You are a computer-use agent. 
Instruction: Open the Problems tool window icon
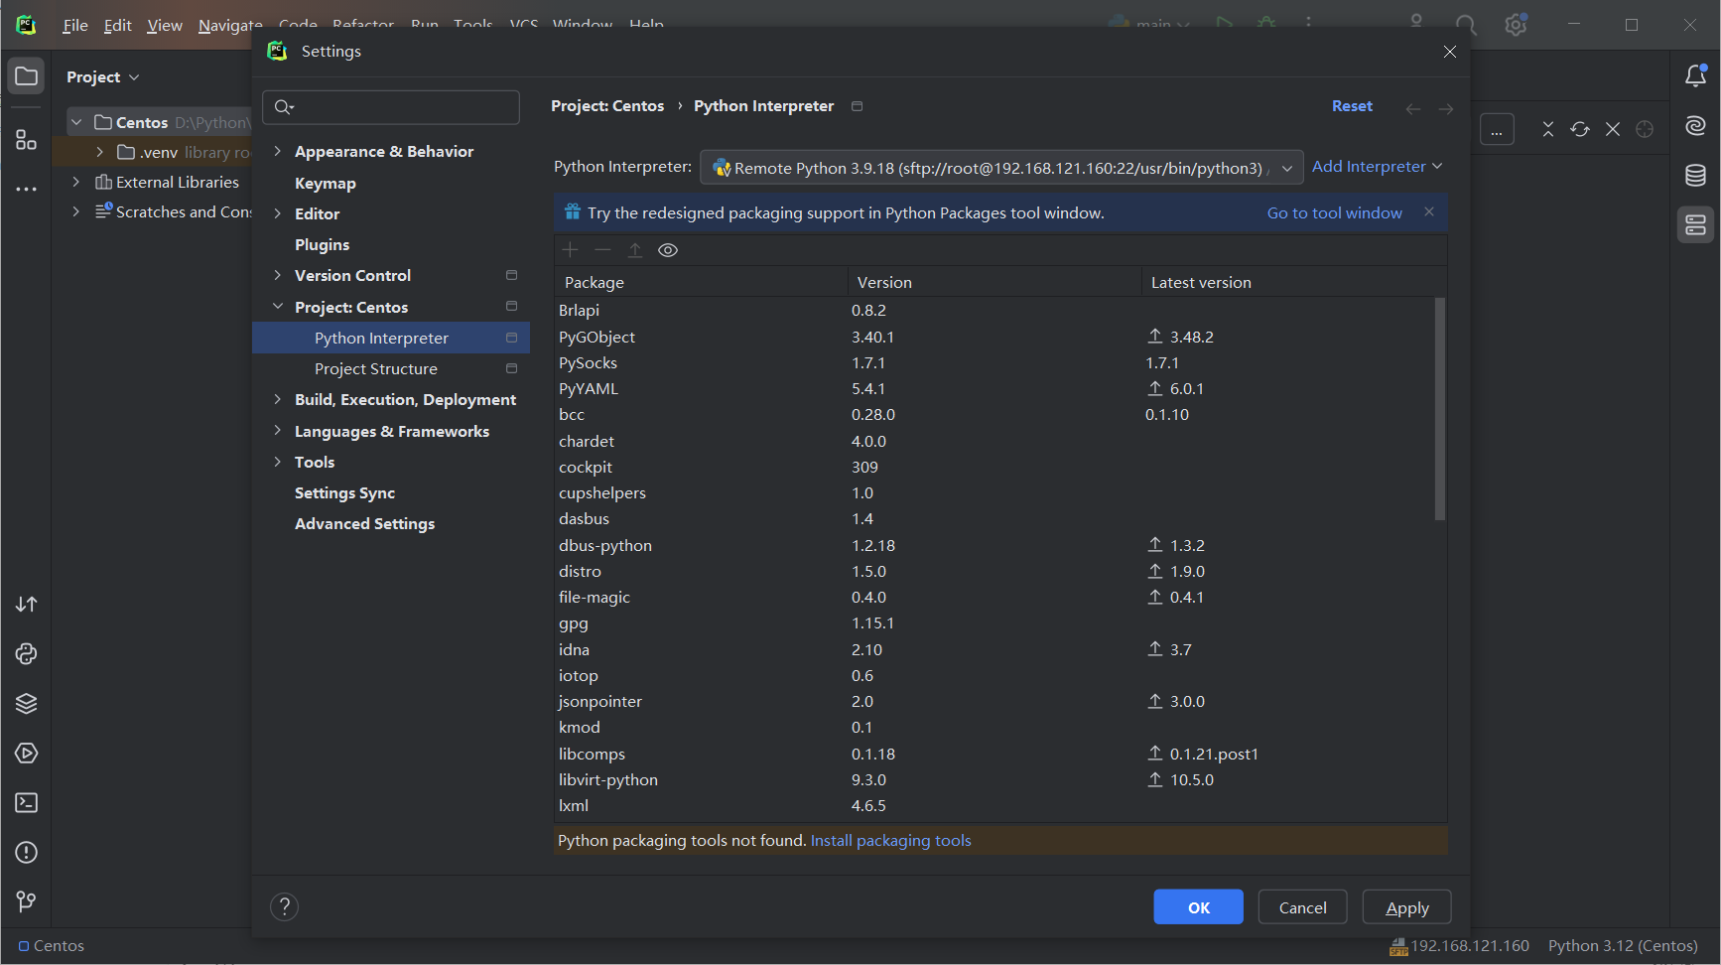point(27,852)
